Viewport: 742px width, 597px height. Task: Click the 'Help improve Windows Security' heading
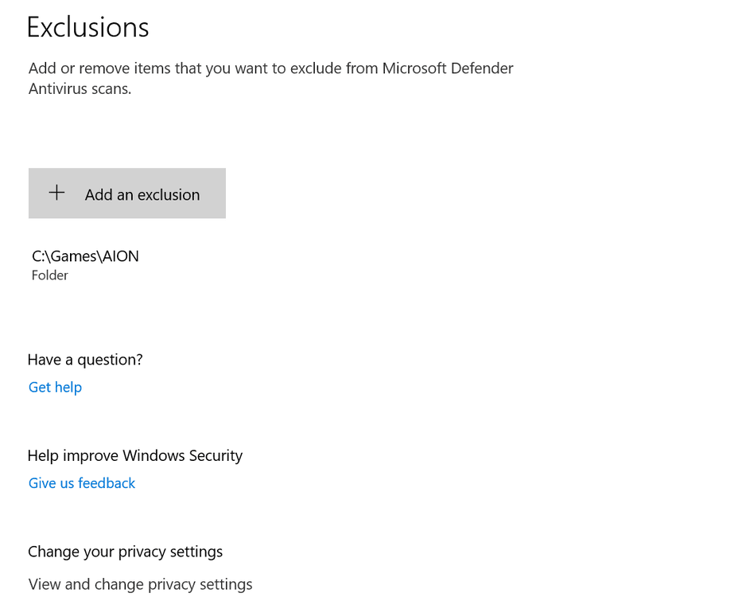[134, 456]
